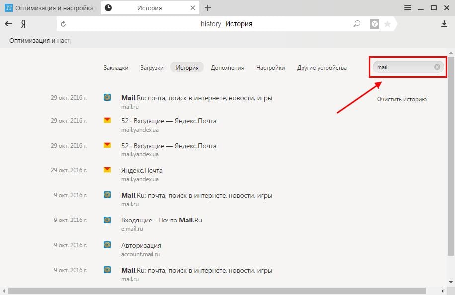Bookmark this page with the star icon
This screenshot has height=295, width=455.
388,23
